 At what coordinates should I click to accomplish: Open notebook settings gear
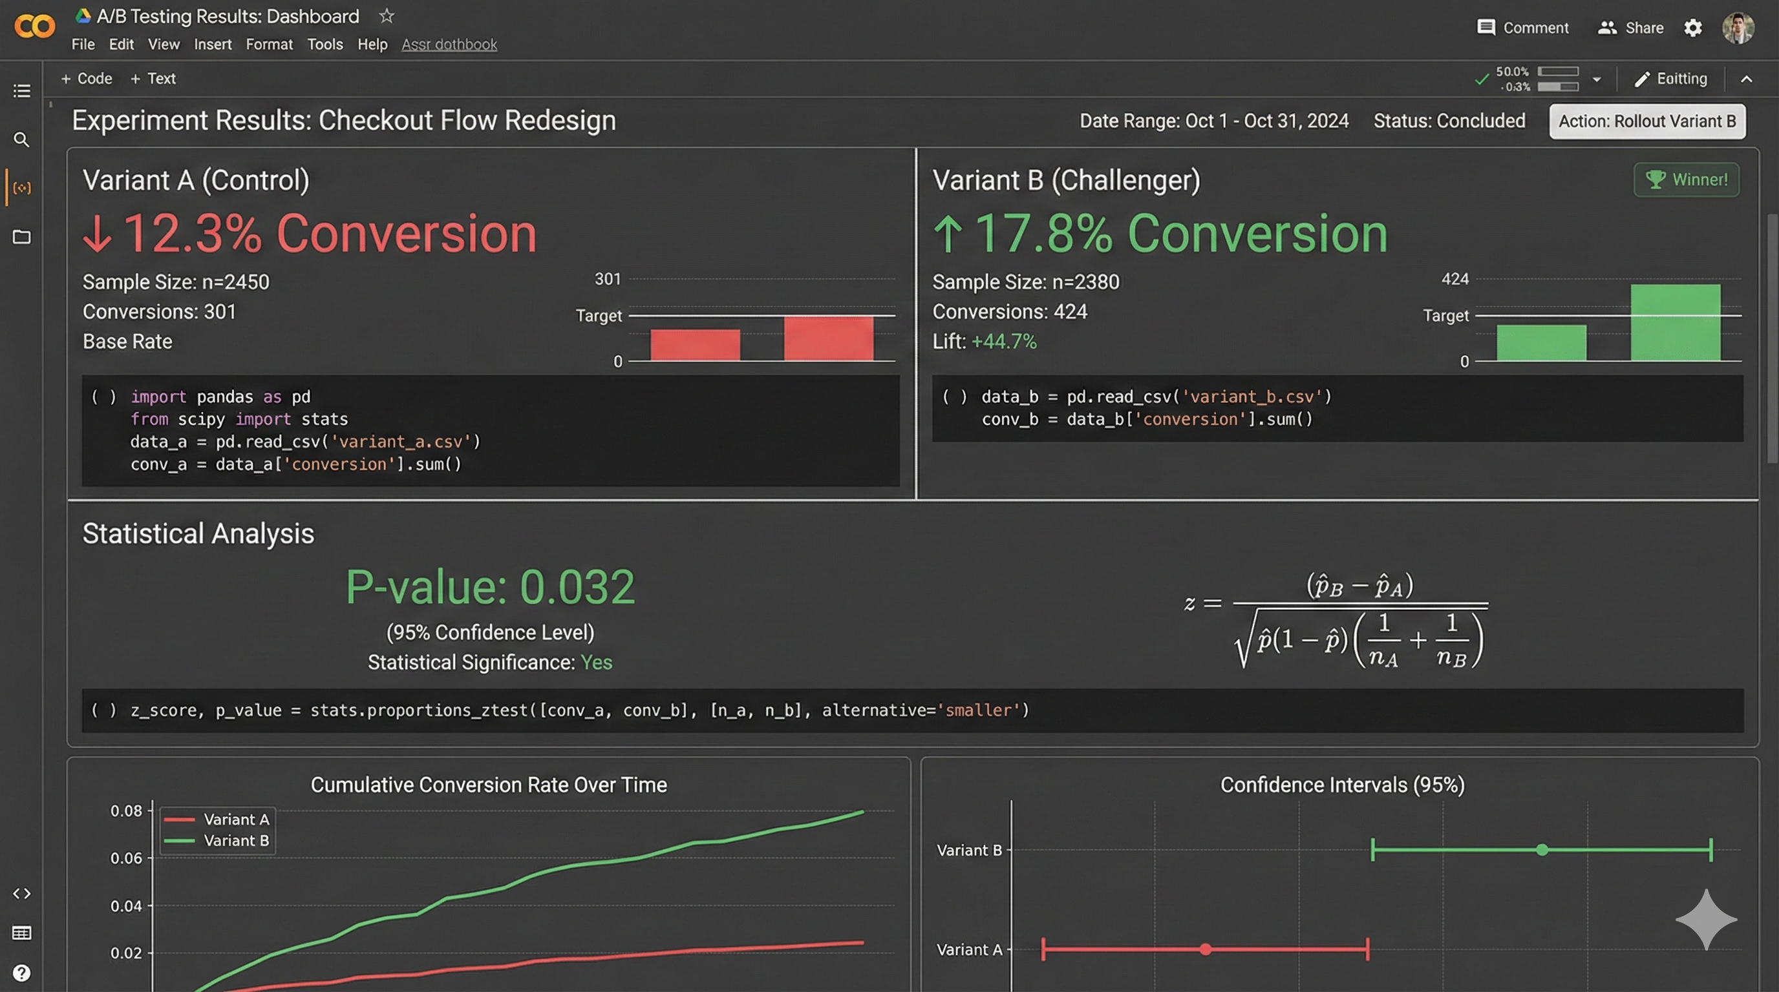point(1692,28)
